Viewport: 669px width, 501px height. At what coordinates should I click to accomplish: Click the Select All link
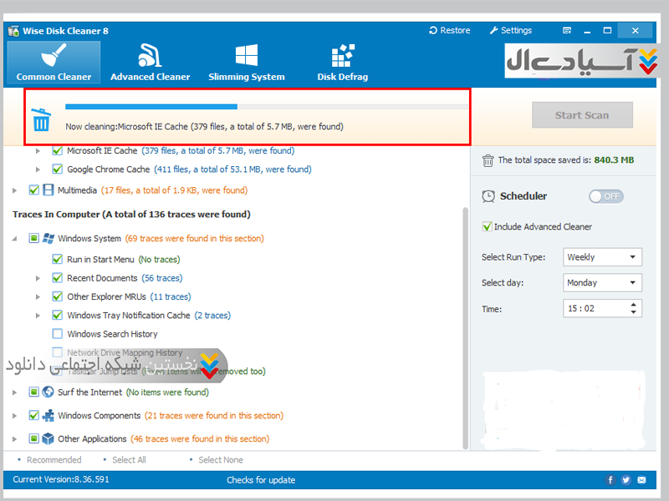(129, 460)
